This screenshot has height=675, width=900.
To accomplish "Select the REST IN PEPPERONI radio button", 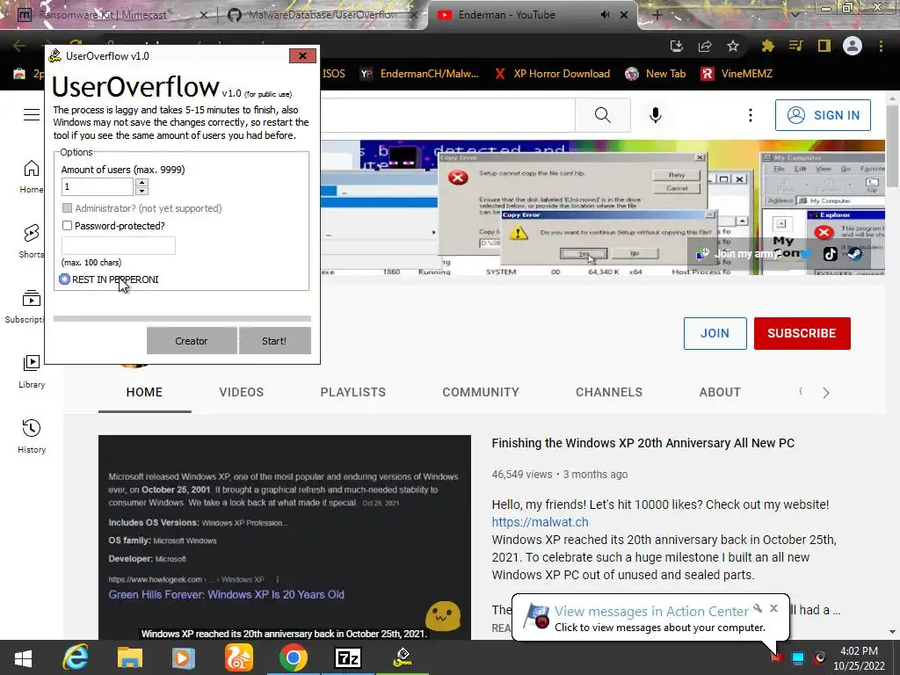I will coord(64,279).
